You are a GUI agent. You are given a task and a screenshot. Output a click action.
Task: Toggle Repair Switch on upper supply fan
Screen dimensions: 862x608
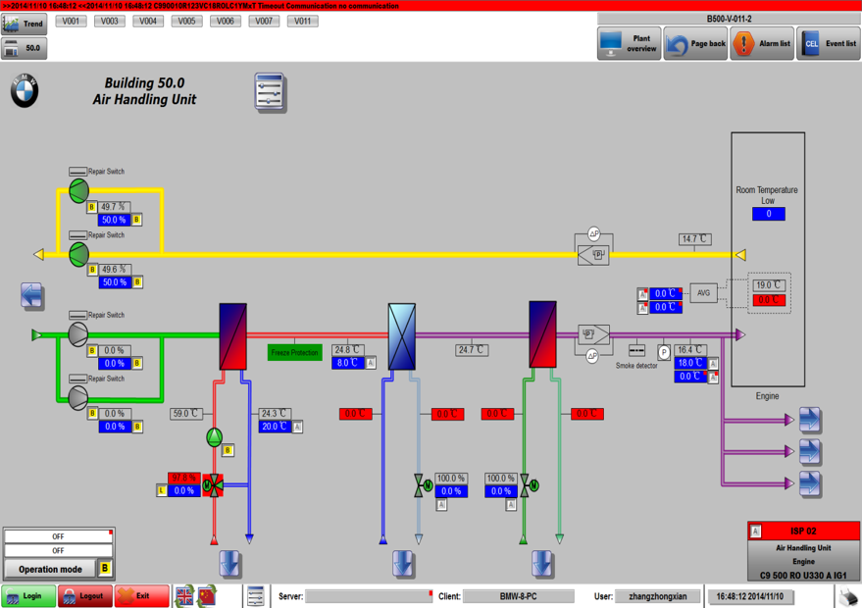tap(77, 315)
